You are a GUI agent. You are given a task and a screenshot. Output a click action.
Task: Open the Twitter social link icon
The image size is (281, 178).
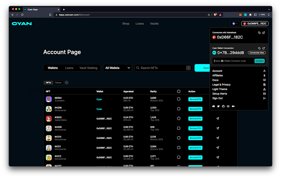[218, 106]
